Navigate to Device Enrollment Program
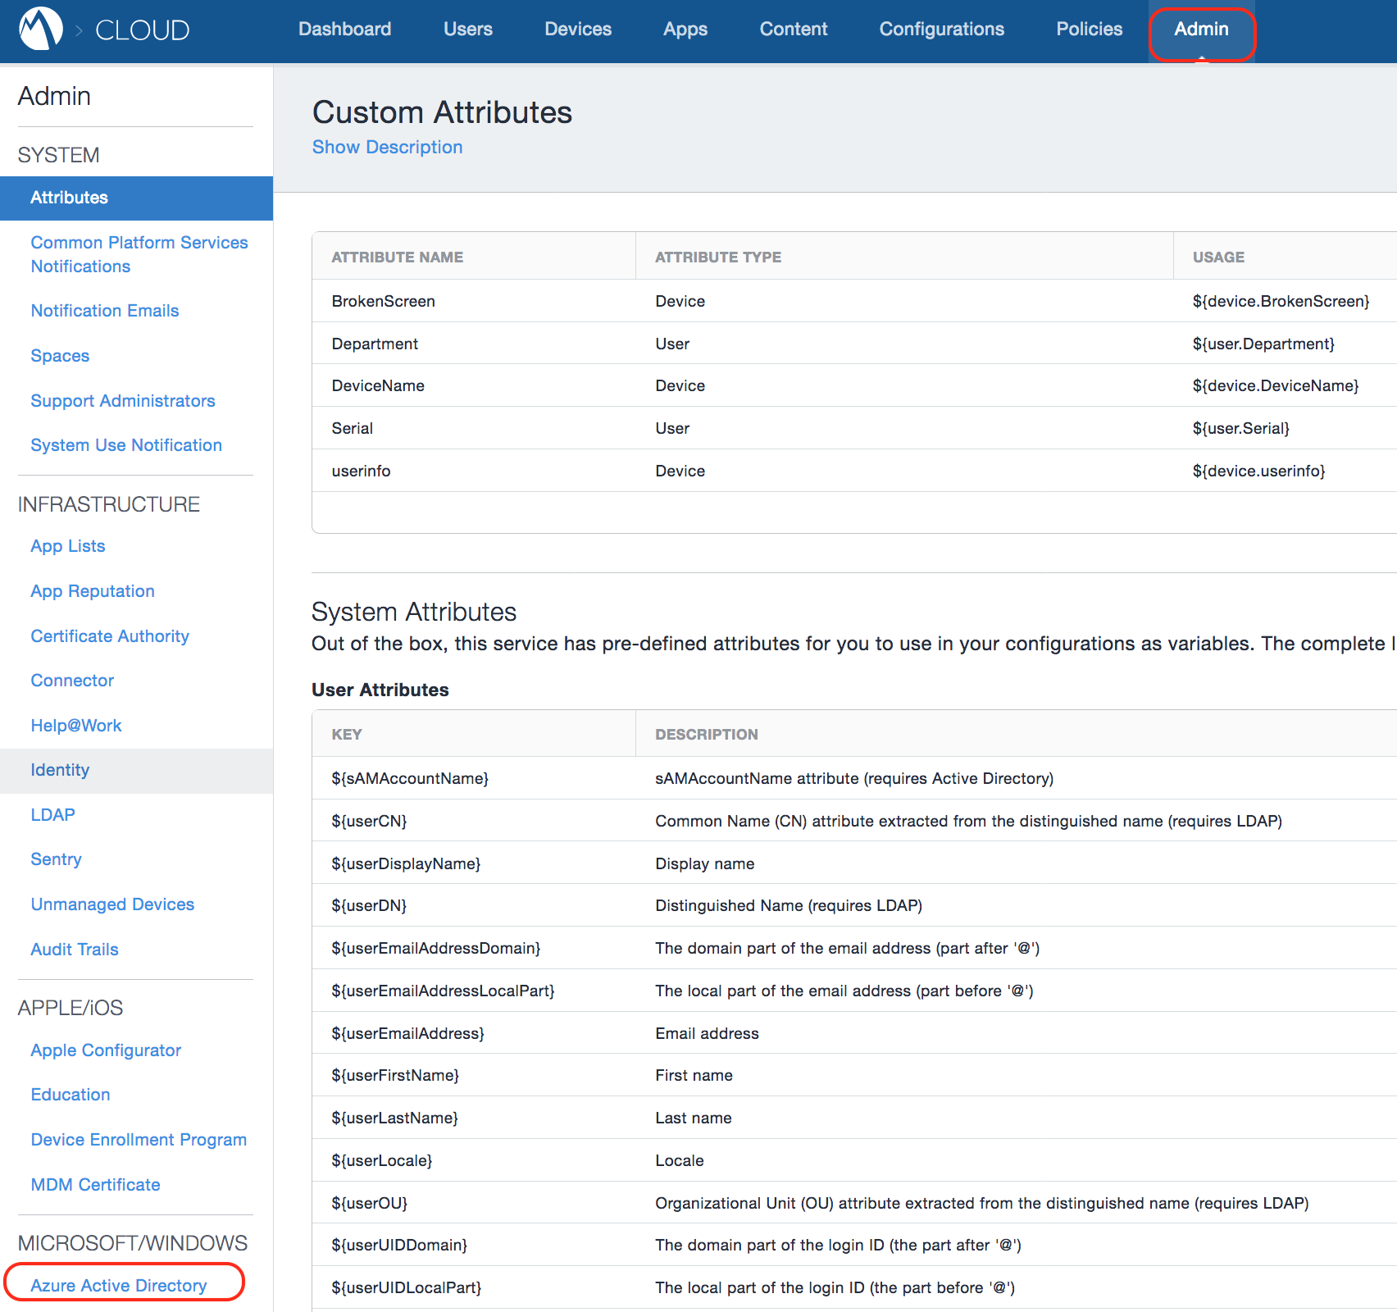This screenshot has width=1397, height=1312. (139, 1140)
